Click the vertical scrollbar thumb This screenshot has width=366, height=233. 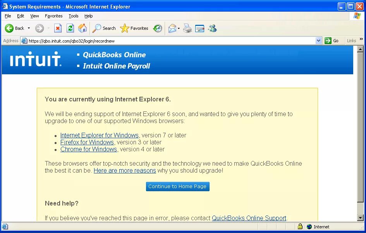pyautogui.click(x=360, y=128)
